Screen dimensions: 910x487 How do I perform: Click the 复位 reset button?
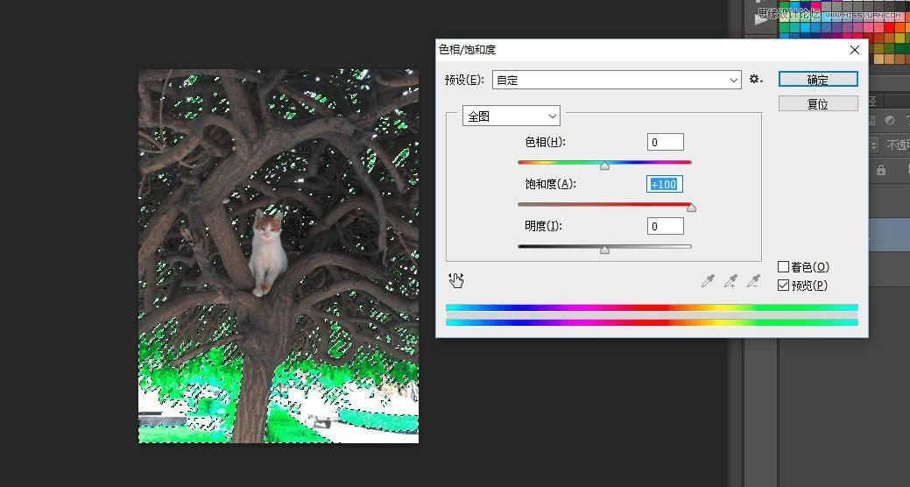click(x=818, y=104)
